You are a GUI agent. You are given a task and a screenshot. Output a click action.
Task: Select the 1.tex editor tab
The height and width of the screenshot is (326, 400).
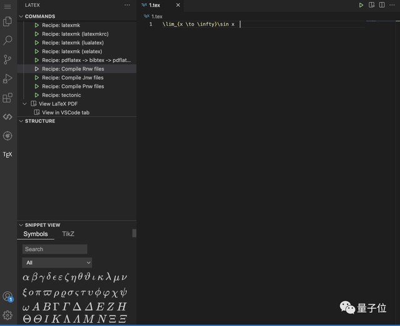[x=154, y=5]
